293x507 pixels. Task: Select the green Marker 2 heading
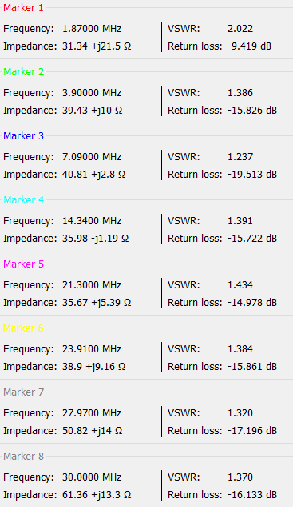(x=23, y=72)
